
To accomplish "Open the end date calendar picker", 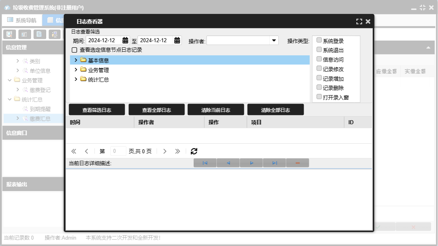I will click(x=177, y=40).
